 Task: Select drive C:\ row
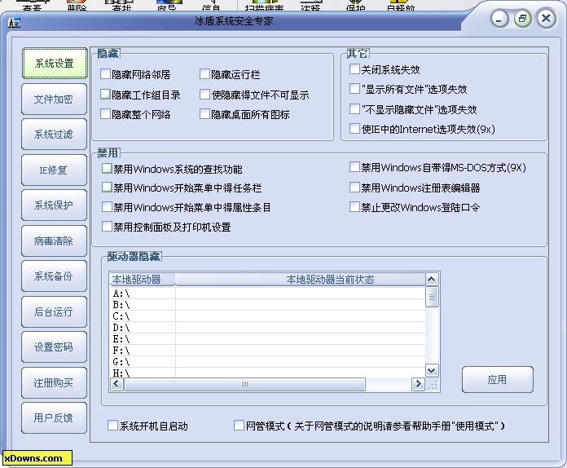(x=267, y=316)
